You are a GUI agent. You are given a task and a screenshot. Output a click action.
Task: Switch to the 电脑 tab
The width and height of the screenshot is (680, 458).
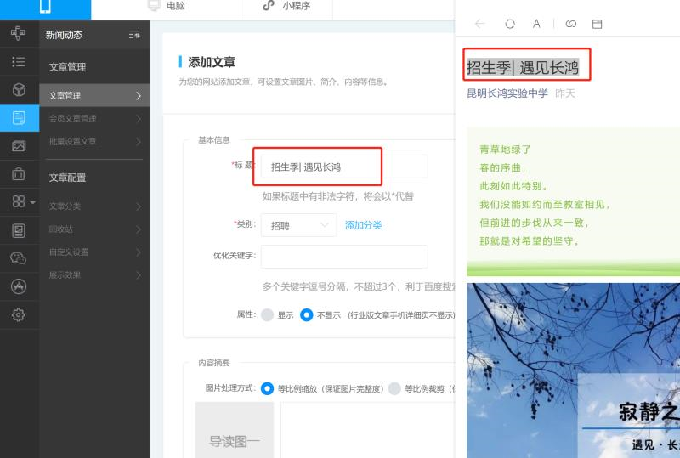point(167,6)
